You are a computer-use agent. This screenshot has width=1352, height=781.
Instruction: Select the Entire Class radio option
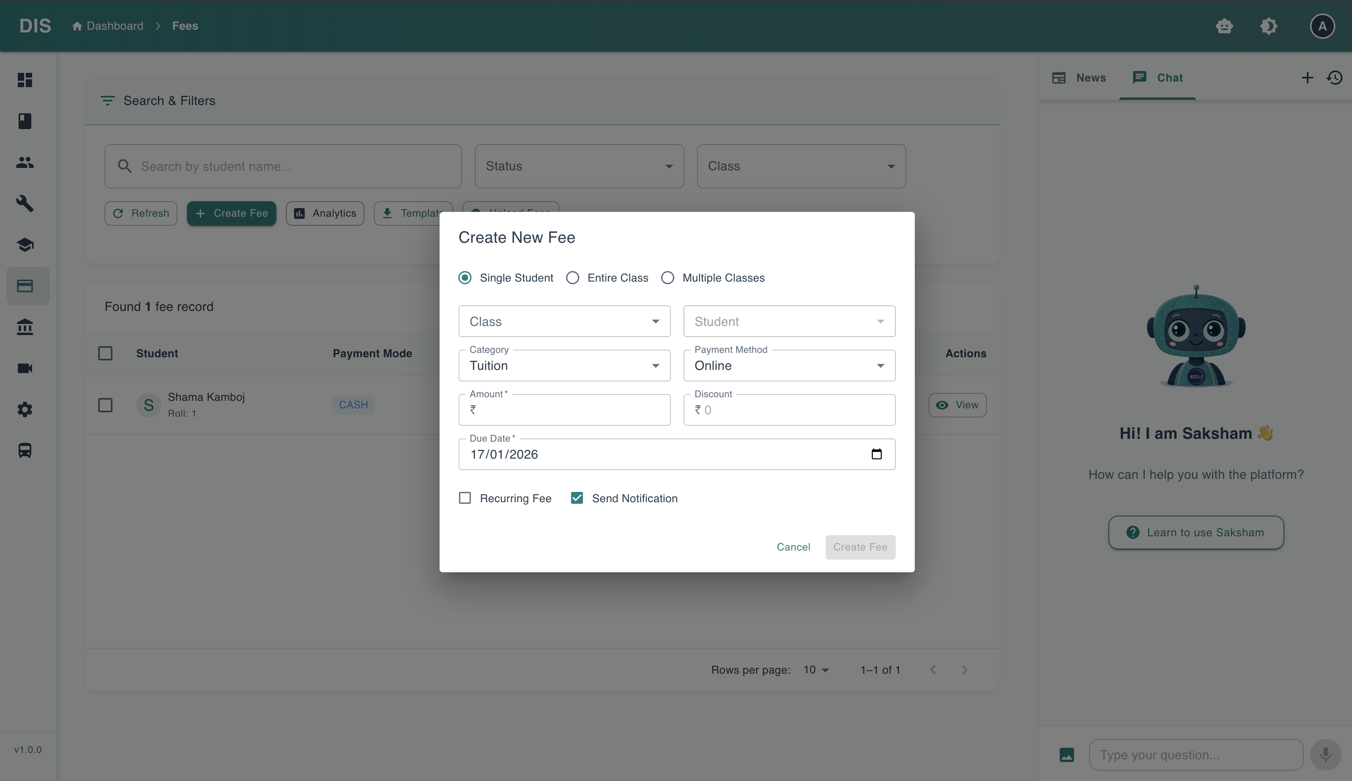click(x=573, y=278)
